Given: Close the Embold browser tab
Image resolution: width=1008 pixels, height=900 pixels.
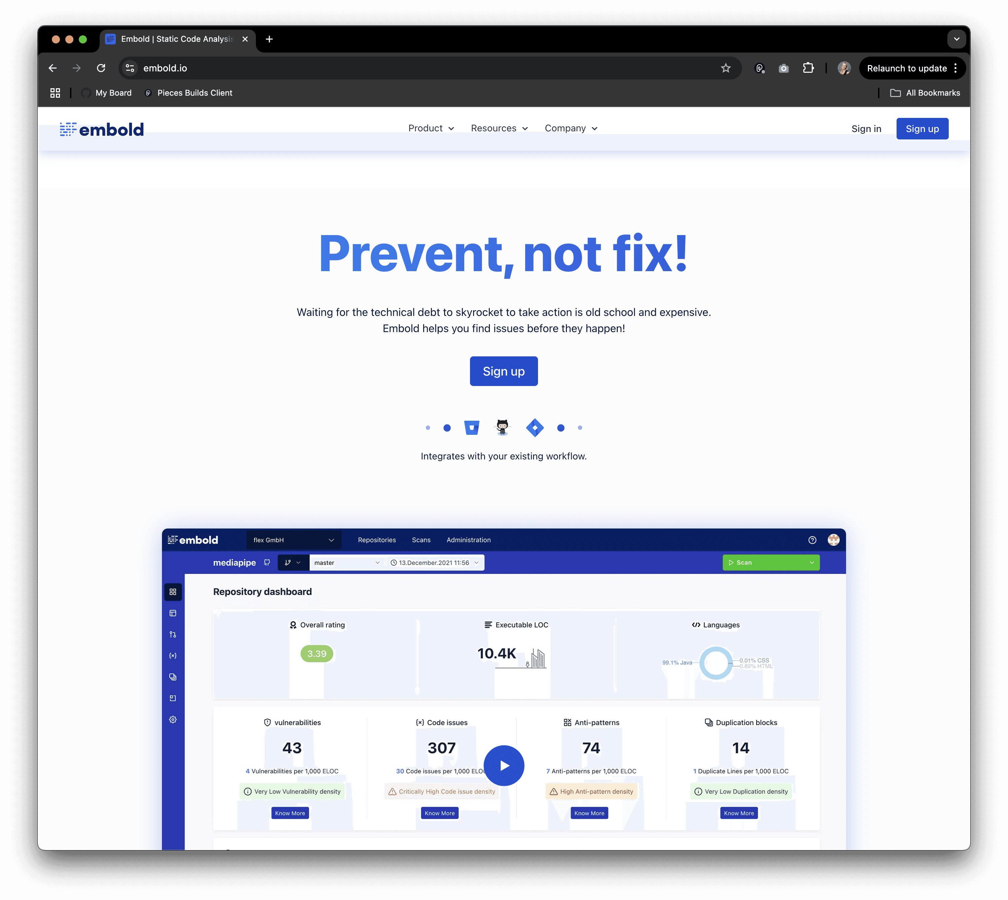Looking at the screenshot, I should point(245,39).
